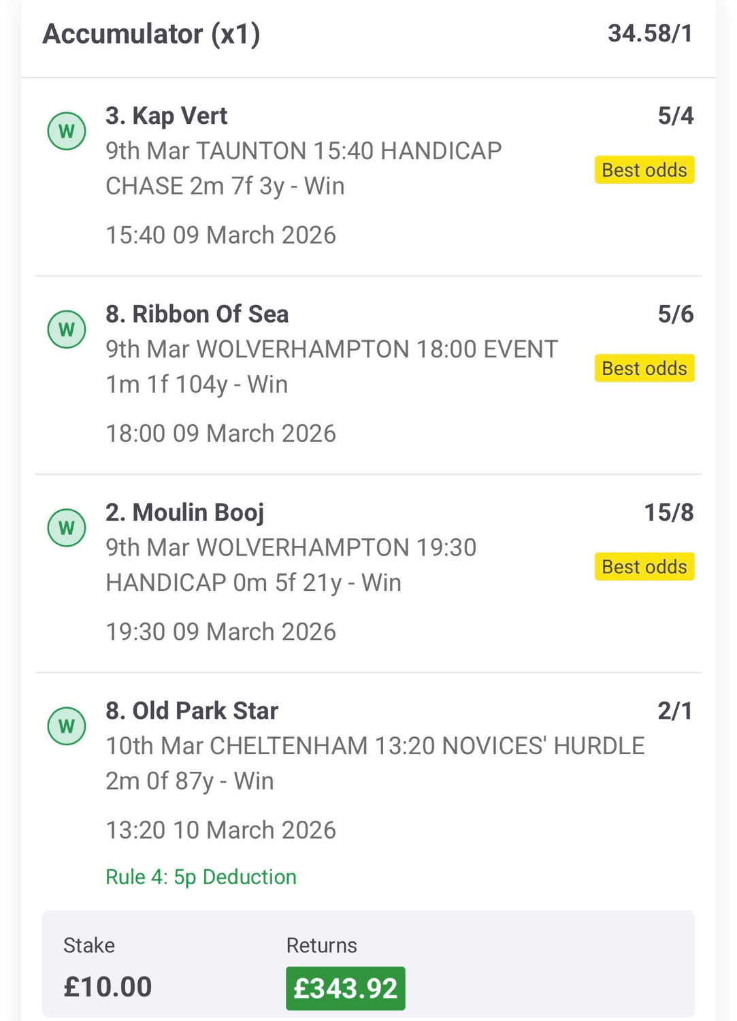Open the 8. Old Park Star selection
737x1021 pixels.
[x=191, y=711]
